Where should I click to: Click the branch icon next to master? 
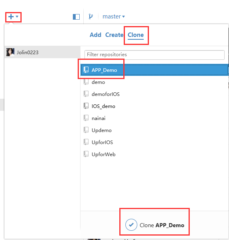click(91, 16)
